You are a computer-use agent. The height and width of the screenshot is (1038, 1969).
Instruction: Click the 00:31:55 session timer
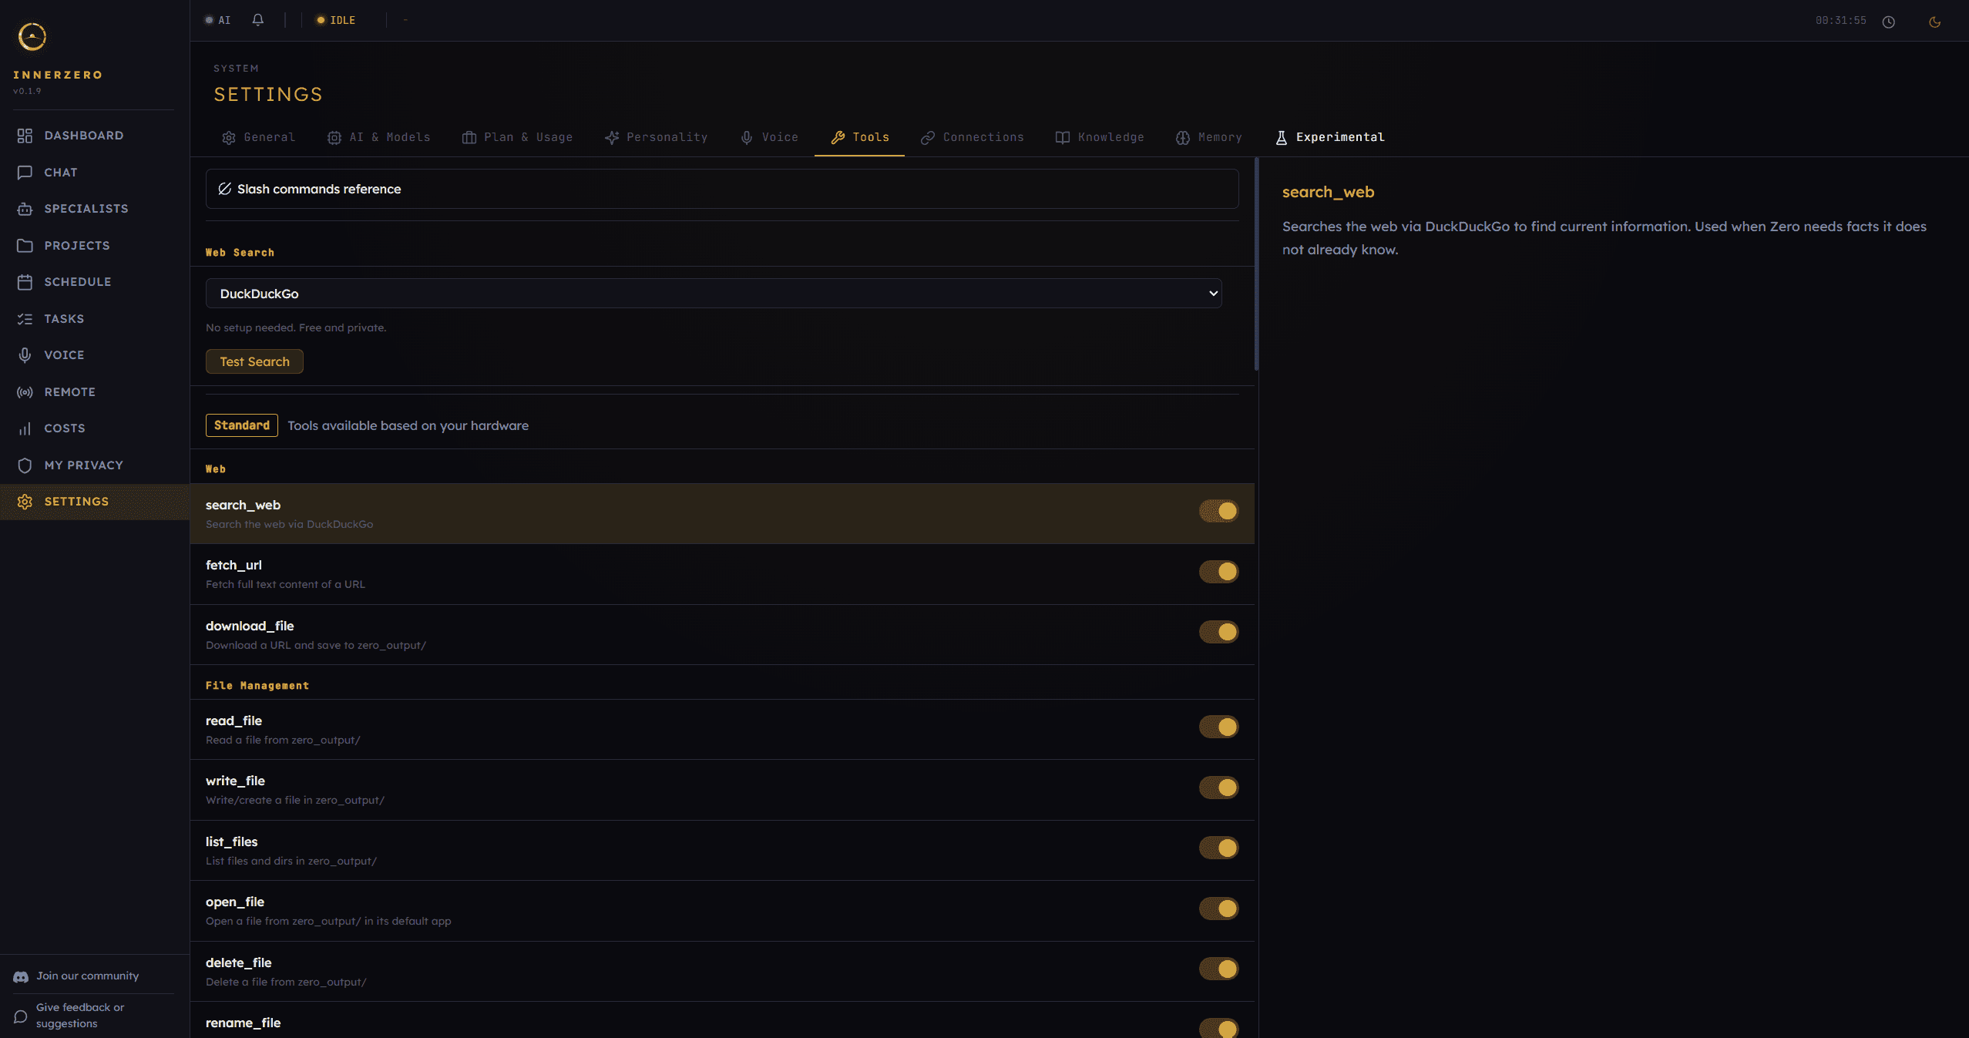tap(1840, 21)
